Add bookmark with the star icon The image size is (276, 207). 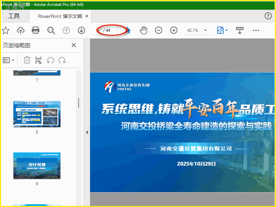6,30
